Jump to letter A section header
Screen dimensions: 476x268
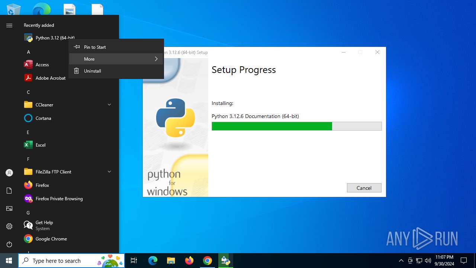[x=28, y=52]
